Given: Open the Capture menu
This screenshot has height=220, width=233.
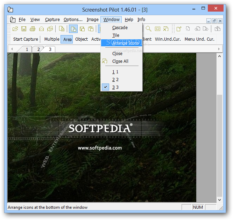Looking at the screenshot, I should click(52, 20).
